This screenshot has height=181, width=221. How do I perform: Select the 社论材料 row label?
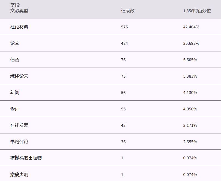19,27
